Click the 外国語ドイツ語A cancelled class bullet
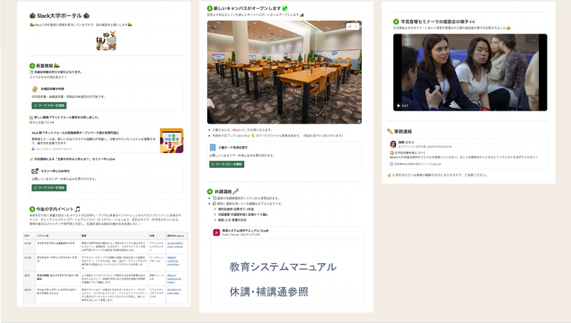Viewport: 571px width, 323px height. [243, 214]
